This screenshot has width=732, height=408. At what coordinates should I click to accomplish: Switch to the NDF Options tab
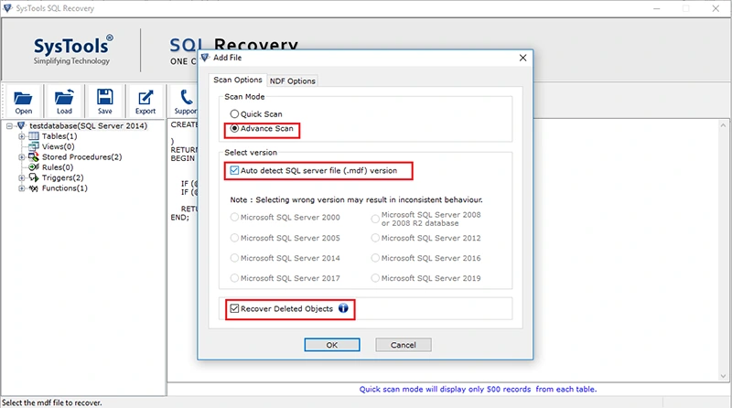click(x=292, y=81)
